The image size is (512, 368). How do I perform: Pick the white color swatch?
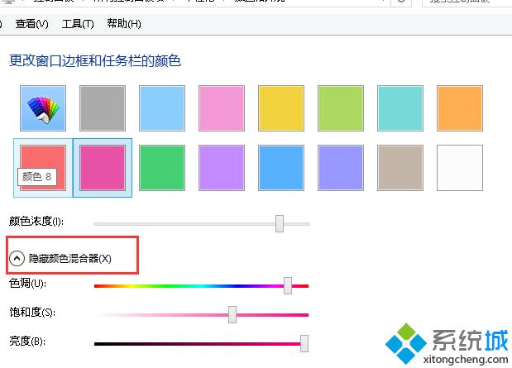(x=460, y=168)
